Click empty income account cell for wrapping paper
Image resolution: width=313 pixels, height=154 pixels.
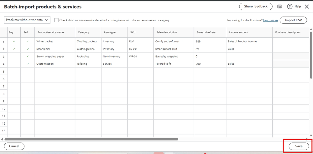coord(249,56)
